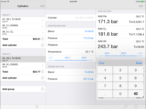
Task: Tap the Wi-Fi status icon
Action: (8, 2)
